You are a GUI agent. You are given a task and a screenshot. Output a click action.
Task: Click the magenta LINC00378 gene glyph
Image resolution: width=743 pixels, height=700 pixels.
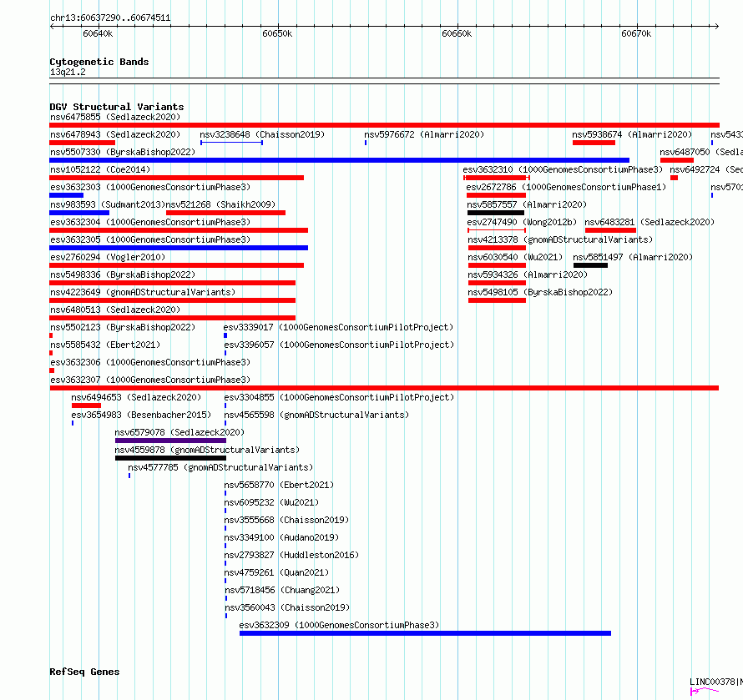[705, 692]
